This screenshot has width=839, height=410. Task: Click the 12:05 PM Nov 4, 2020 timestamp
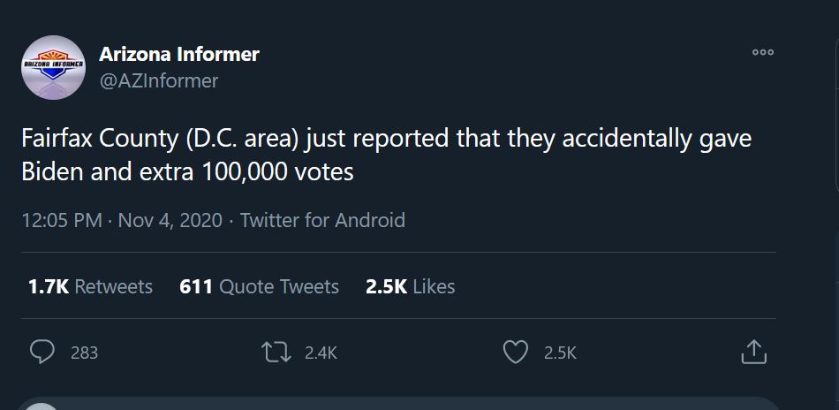point(122,220)
